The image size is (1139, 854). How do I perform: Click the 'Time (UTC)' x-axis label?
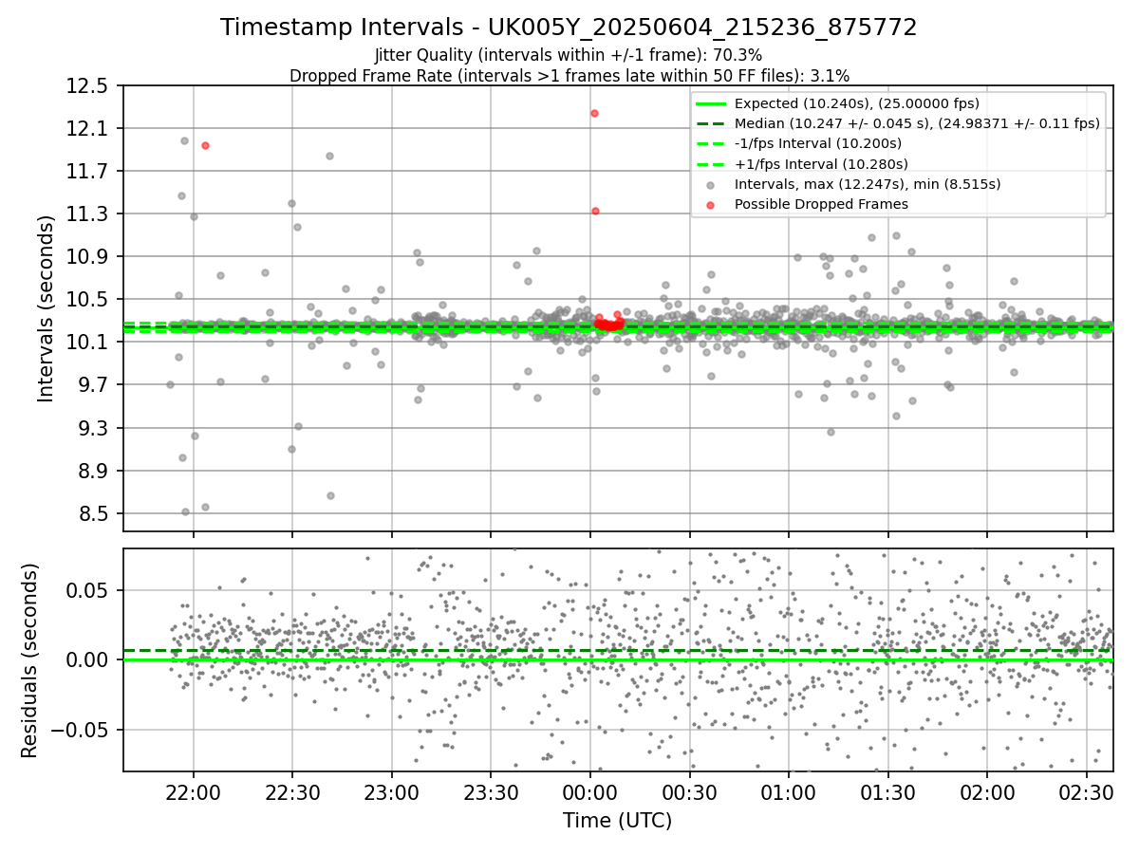(x=618, y=821)
